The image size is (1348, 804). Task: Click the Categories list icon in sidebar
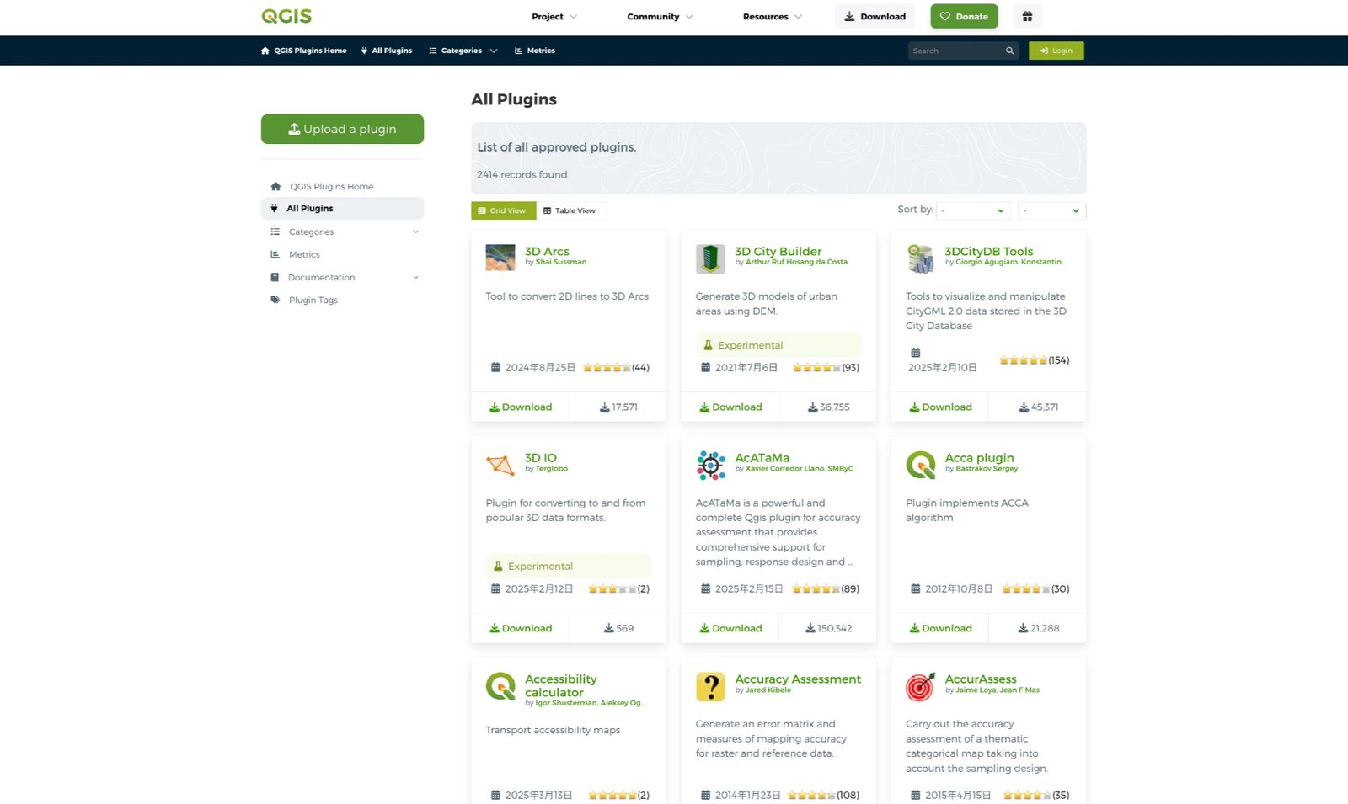[x=275, y=232]
